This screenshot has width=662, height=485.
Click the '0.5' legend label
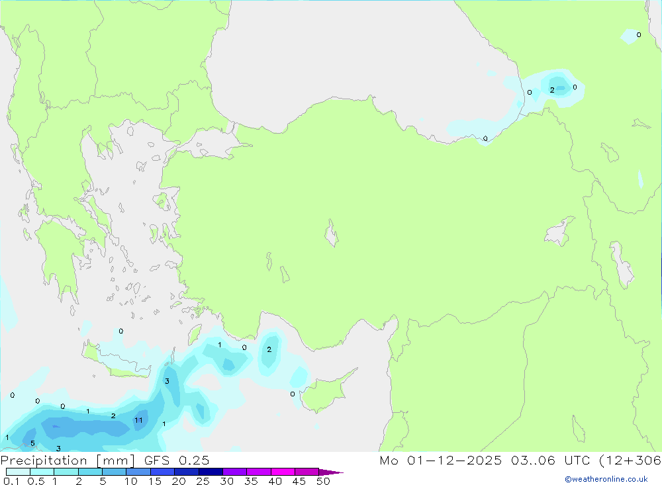pyautogui.click(x=36, y=481)
